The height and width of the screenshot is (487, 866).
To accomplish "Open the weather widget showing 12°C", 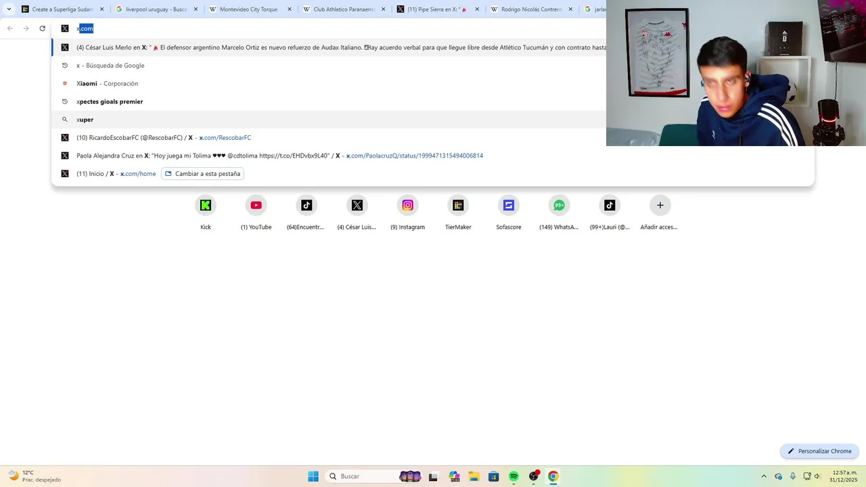I will coord(34,476).
